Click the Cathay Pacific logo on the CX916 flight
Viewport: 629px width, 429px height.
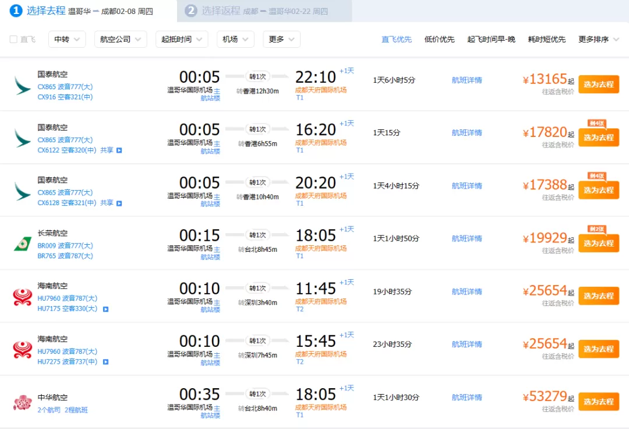(x=23, y=86)
